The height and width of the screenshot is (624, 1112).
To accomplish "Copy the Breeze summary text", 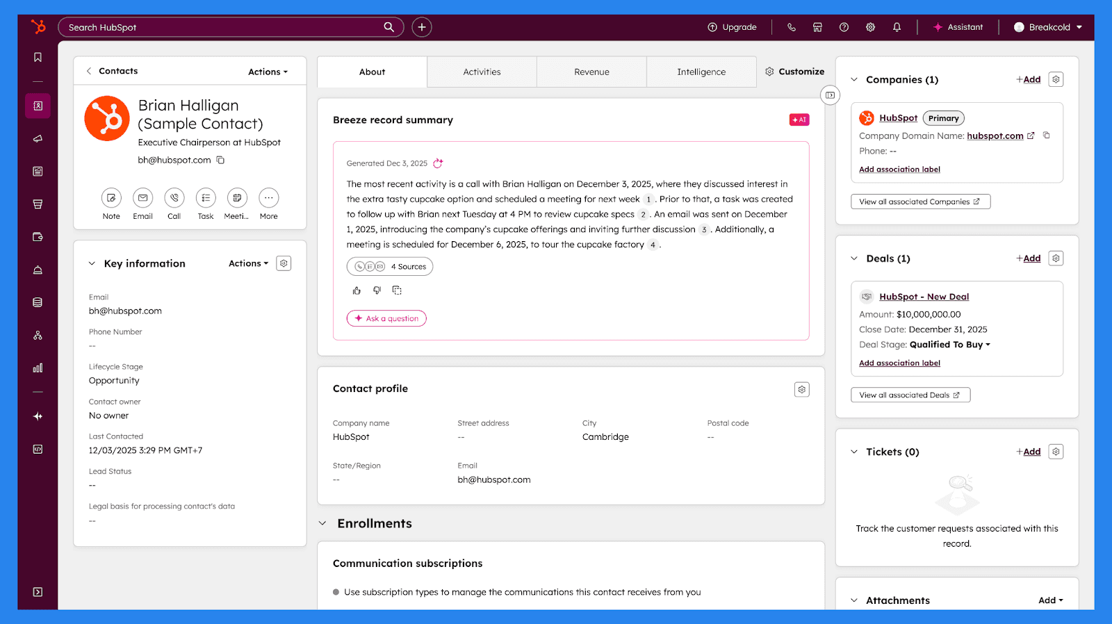I will pyautogui.click(x=397, y=290).
